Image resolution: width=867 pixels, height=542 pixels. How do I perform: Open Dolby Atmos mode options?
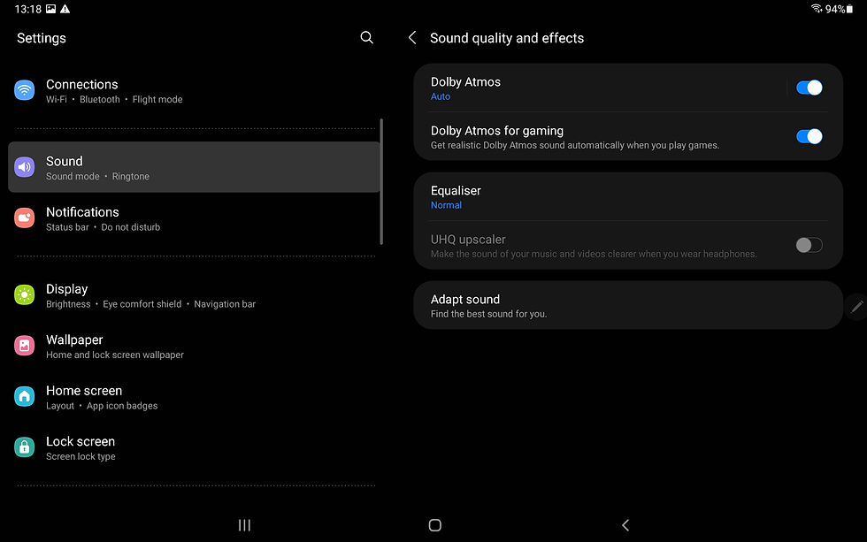[600, 88]
